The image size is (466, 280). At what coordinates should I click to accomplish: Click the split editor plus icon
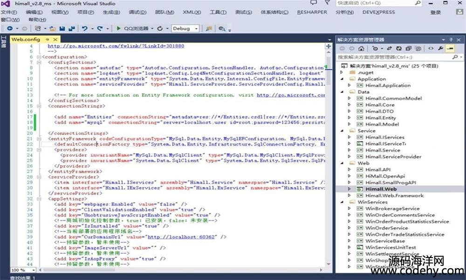[329, 46]
